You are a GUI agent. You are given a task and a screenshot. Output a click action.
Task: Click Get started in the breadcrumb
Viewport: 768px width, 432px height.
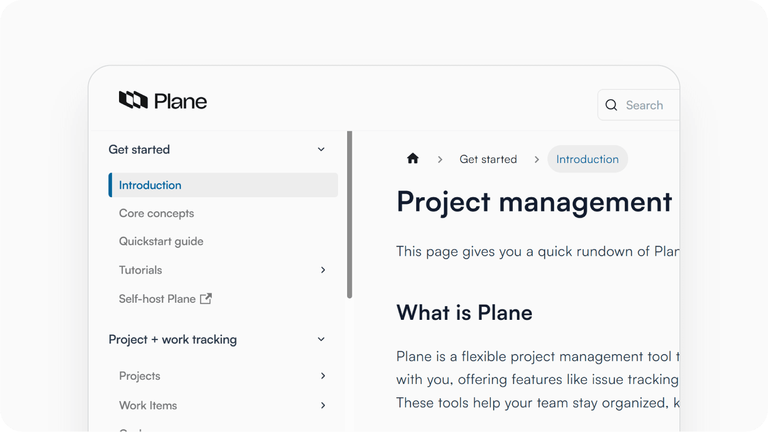pos(488,159)
